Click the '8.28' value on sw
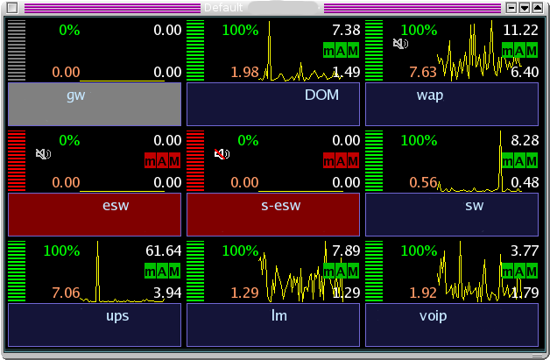Image resolution: width=550 pixels, height=360 pixels. point(525,140)
